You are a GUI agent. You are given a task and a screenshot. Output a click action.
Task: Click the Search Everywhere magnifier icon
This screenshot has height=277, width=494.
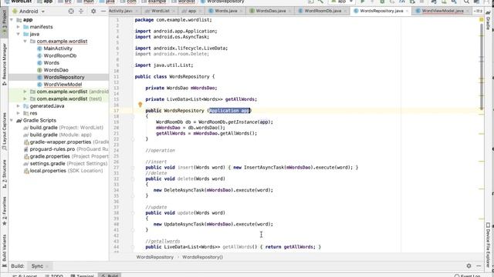(466, 2)
